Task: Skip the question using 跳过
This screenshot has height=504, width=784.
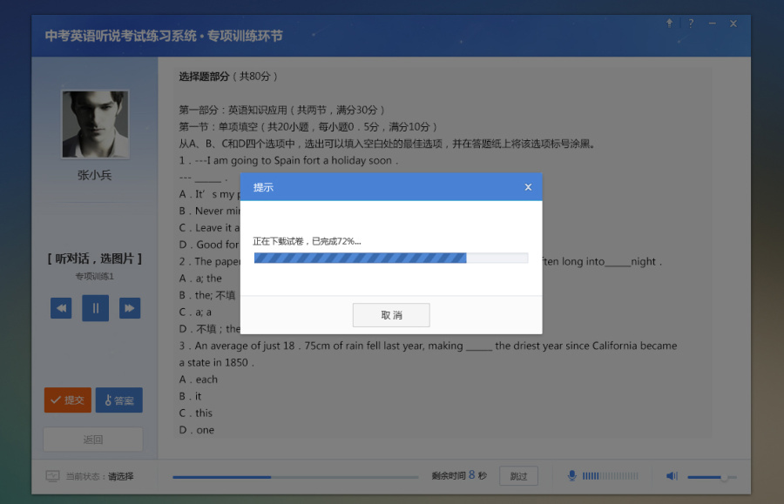Action: click(x=518, y=475)
